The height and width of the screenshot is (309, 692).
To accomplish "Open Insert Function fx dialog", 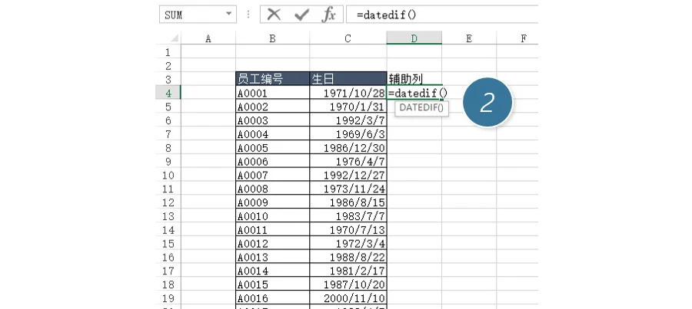I will 328,15.
